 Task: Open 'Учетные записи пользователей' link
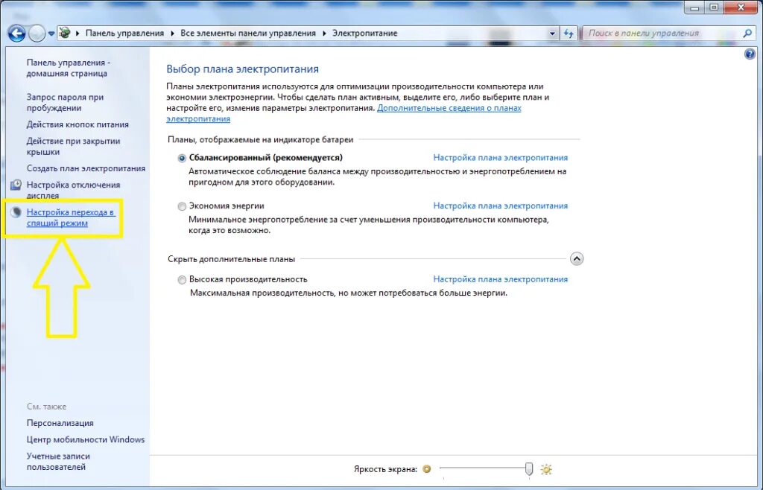[x=58, y=461]
